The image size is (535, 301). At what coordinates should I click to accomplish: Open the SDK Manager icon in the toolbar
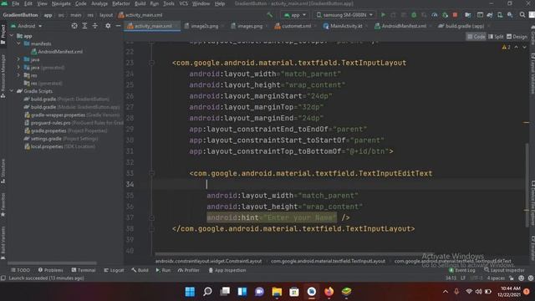pyautogui.click(x=510, y=15)
